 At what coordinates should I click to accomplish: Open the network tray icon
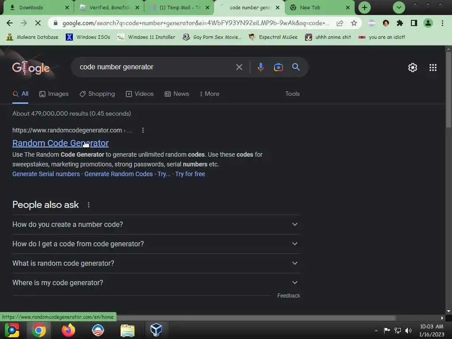(398, 330)
